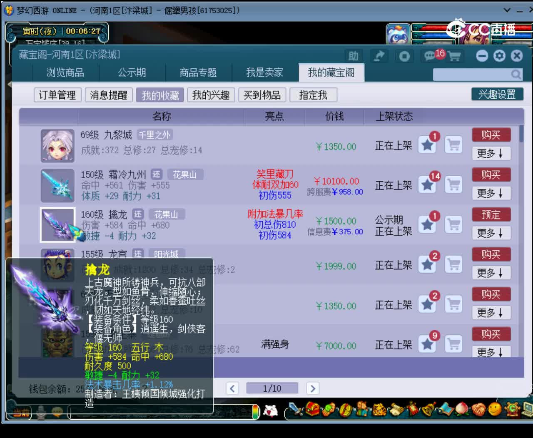
Task: Click the search input field
Action: tap(471, 75)
